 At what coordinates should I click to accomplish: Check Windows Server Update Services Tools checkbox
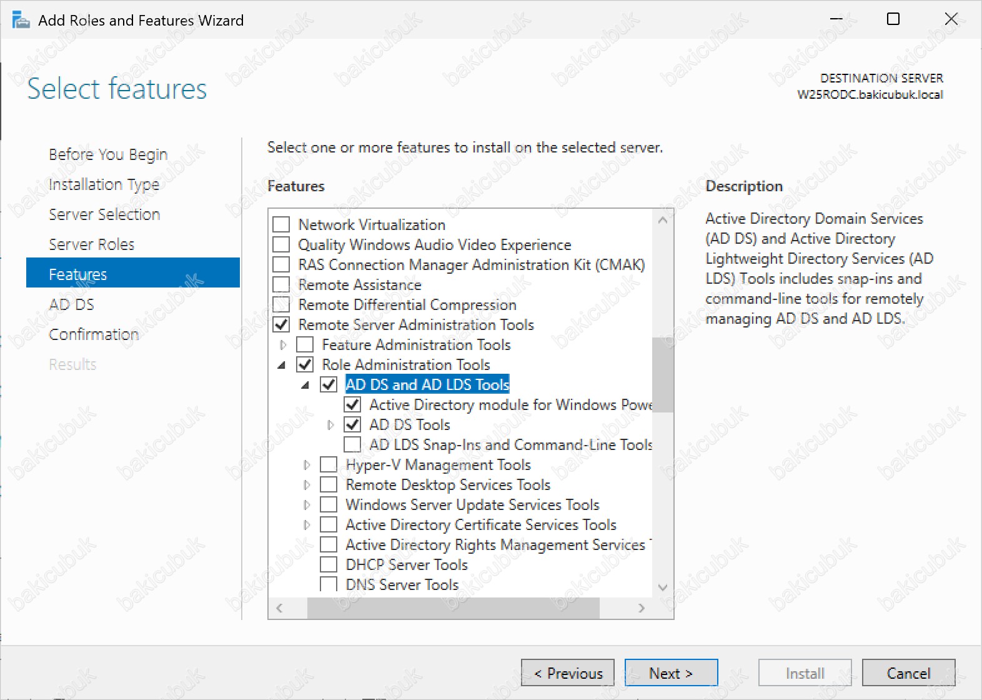pyautogui.click(x=329, y=504)
